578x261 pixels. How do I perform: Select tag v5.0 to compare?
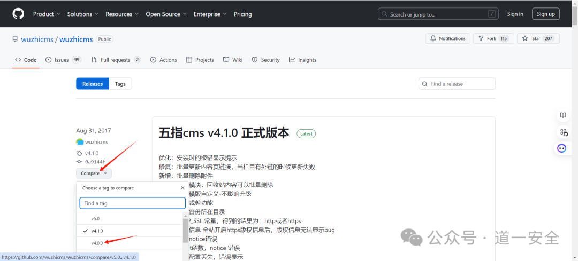pos(130,218)
